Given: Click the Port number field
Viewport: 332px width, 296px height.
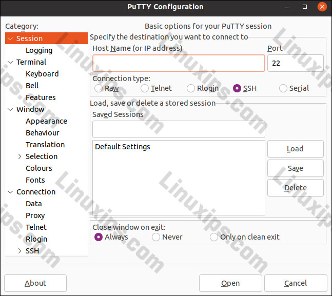Looking at the screenshot, I should 296,63.
